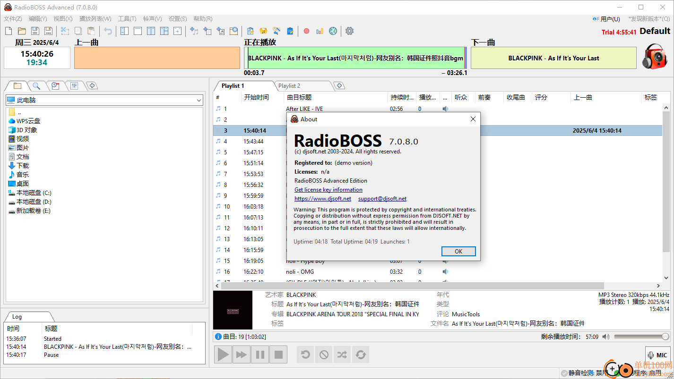
Task: Toggle speaker icon on noli - Hype Boy row
Action: point(445,261)
